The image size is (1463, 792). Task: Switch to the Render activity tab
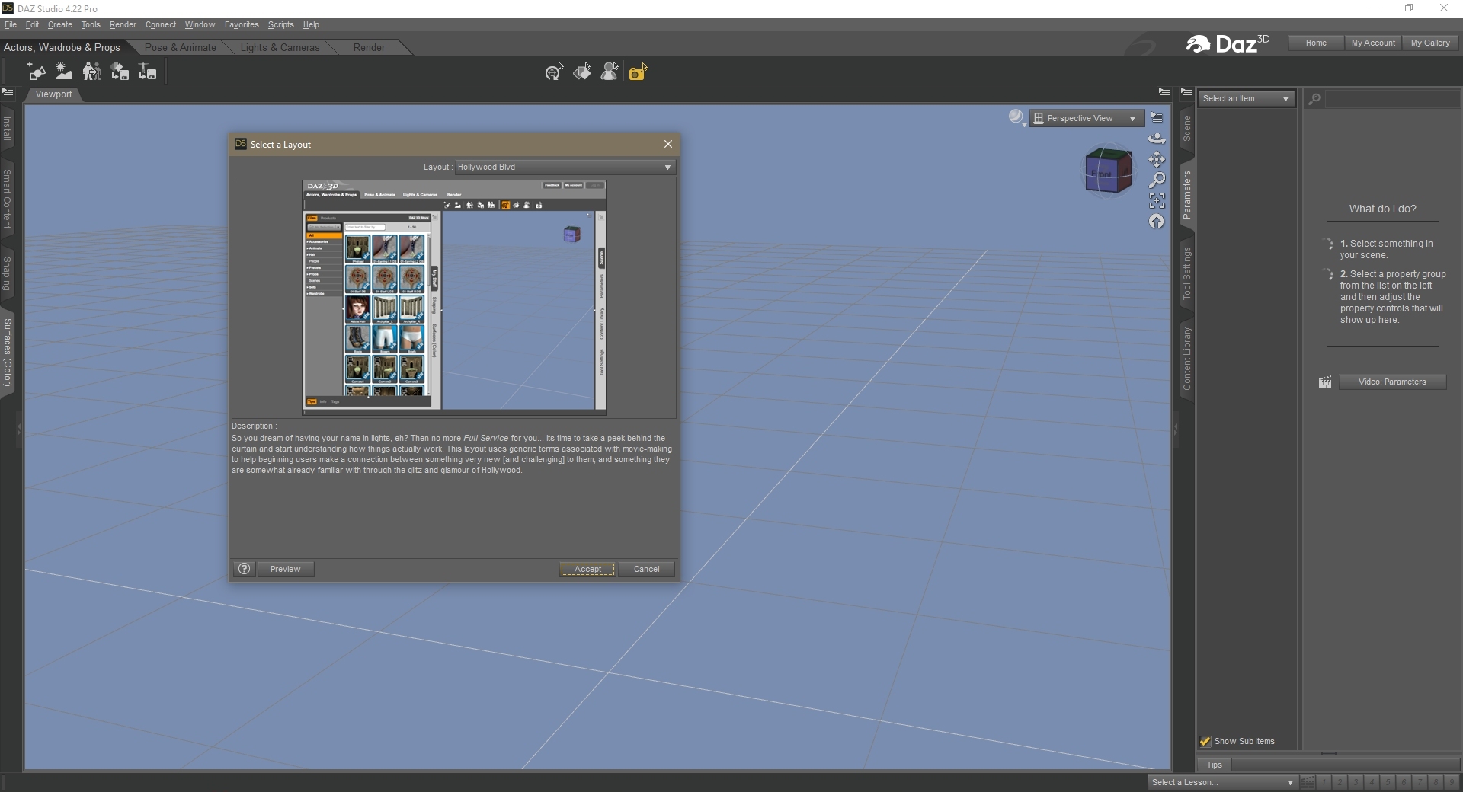[369, 47]
